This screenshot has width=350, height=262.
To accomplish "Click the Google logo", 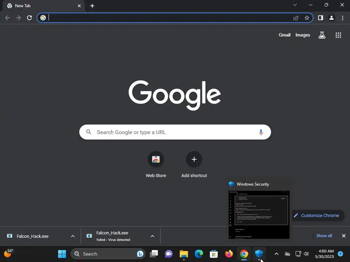I will point(175,95).
